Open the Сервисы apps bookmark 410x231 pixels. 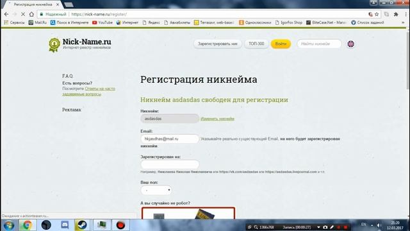click(x=14, y=22)
